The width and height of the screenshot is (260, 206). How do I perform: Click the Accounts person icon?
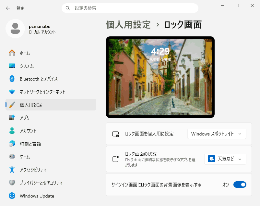12,131
